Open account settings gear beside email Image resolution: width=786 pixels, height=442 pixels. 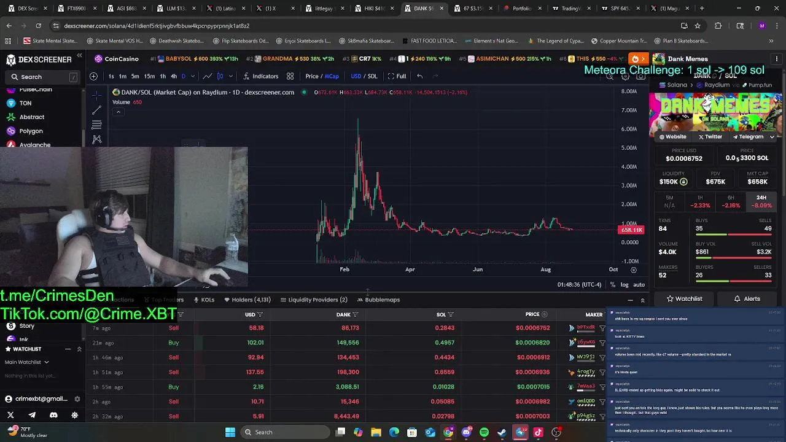click(77, 399)
